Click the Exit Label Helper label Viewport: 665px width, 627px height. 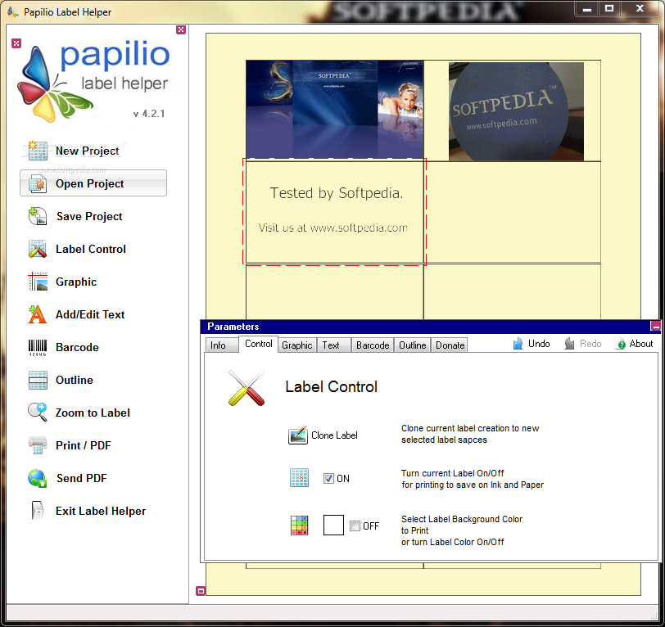coord(101,511)
